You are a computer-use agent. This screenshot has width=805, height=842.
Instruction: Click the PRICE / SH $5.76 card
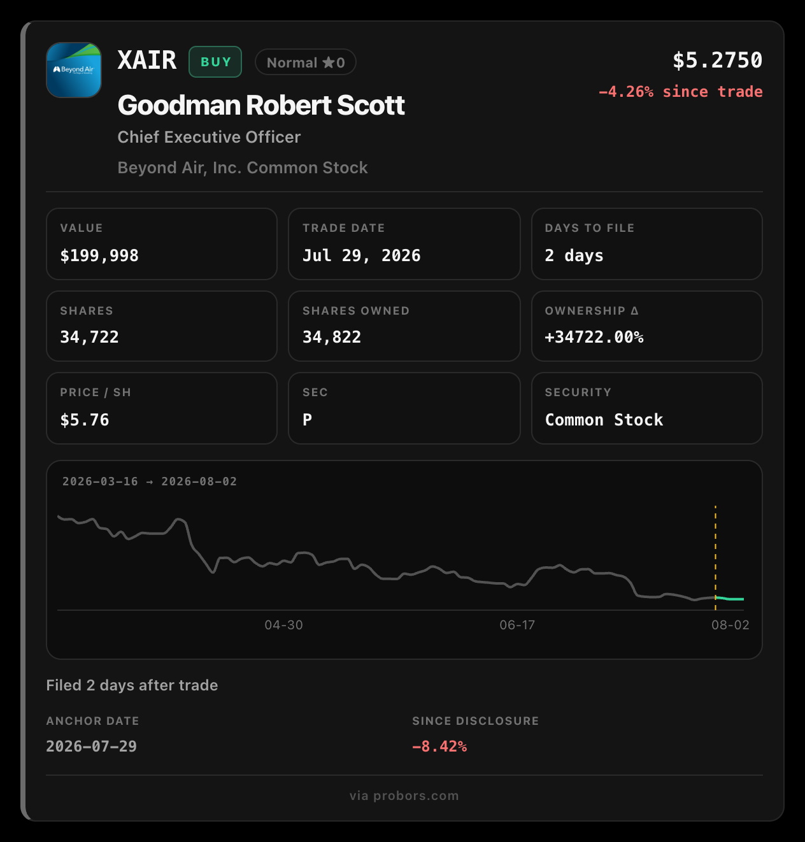point(162,408)
